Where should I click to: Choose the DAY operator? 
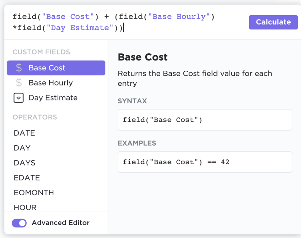click(22, 148)
